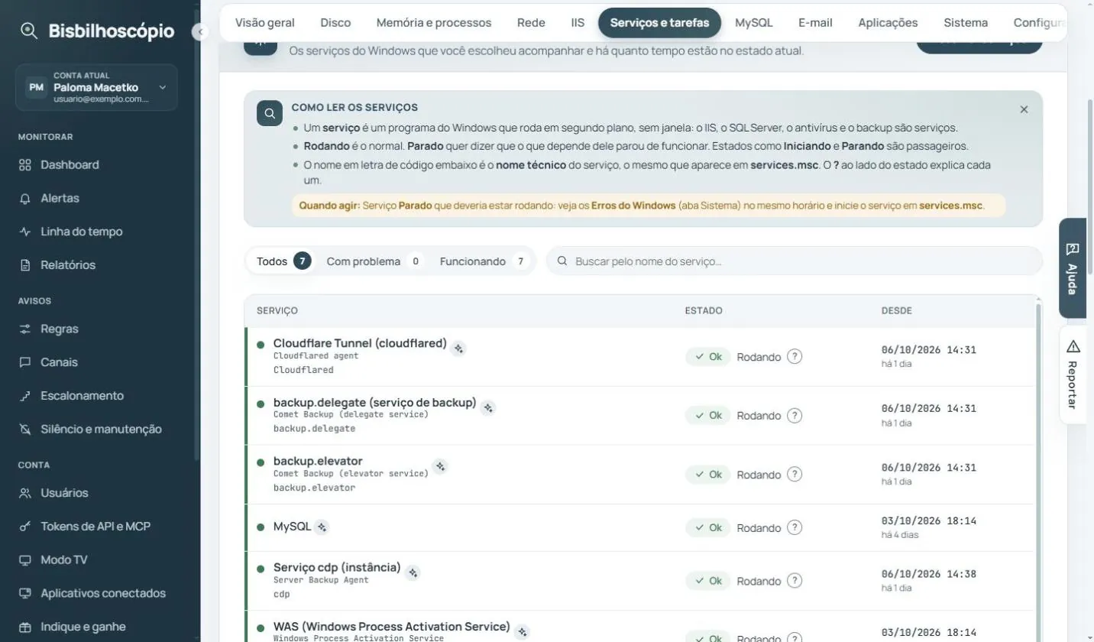Select the Todos filter pill
1094x642 pixels.
(282, 261)
